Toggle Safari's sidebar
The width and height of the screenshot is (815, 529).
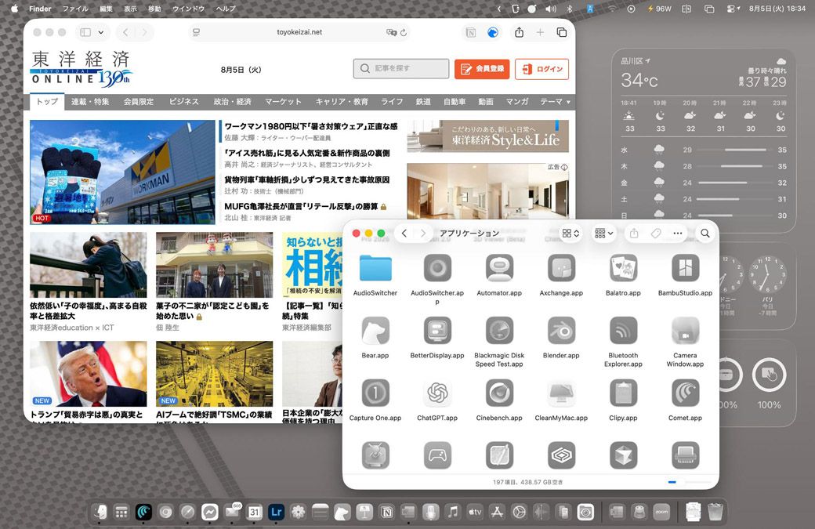(x=85, y=32)
